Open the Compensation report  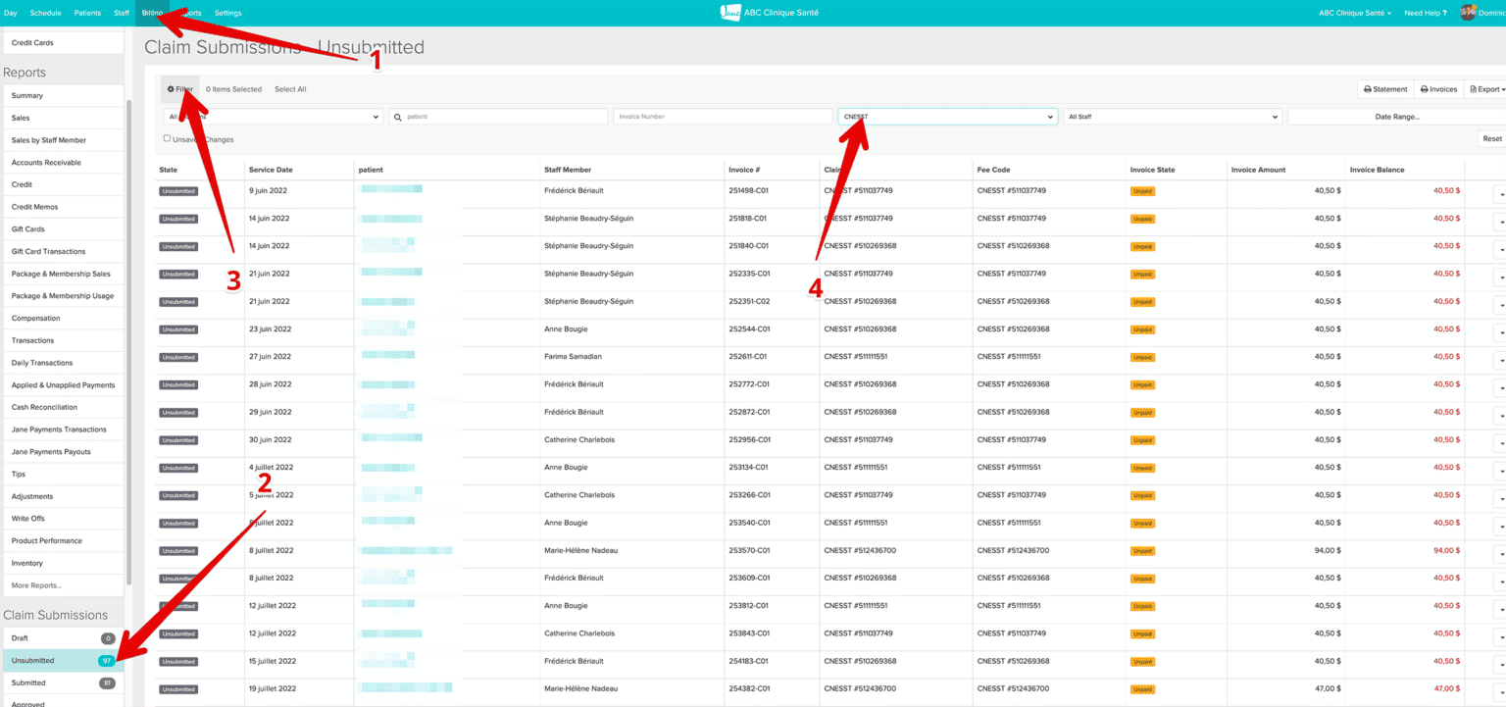point(63,319)
